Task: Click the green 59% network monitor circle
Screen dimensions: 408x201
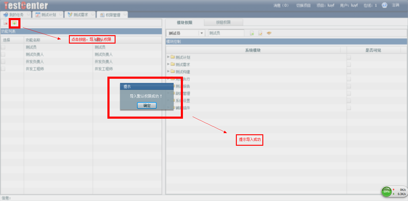Action: tap(386, 191)
